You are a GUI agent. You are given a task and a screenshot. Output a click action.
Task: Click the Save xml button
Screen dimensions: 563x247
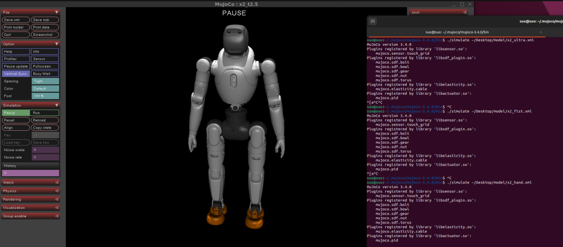[x=16, y=20]
